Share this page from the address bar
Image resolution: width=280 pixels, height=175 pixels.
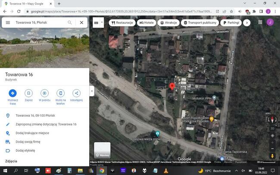click(224, 12)
